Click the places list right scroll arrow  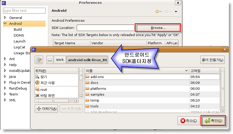(x=76, y=101)
